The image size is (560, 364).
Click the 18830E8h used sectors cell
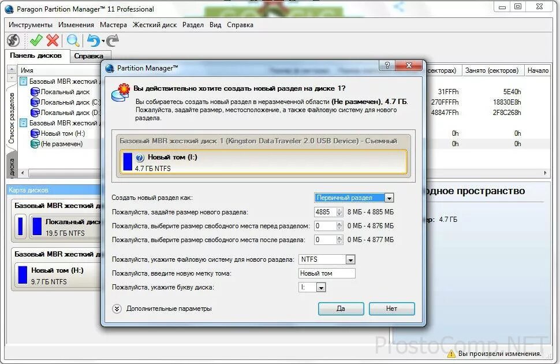(507, 102)
